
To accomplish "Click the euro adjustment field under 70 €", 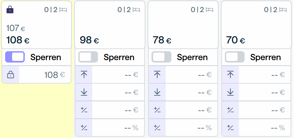I will tap(264, 110).
